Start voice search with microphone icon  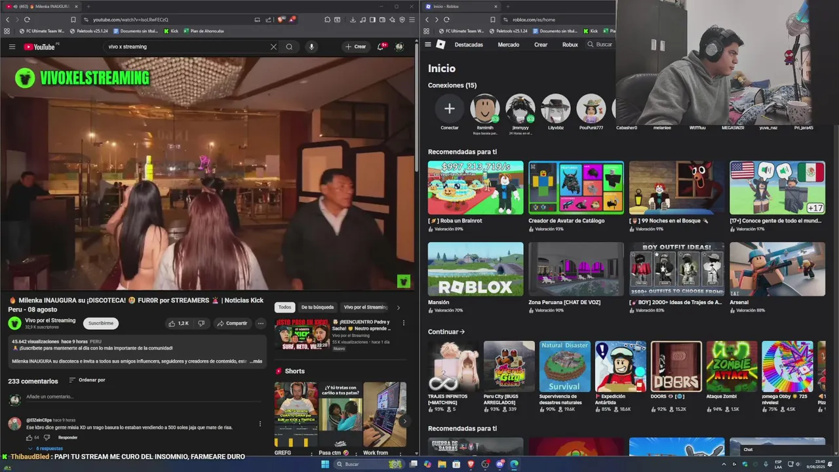[311, 47]
